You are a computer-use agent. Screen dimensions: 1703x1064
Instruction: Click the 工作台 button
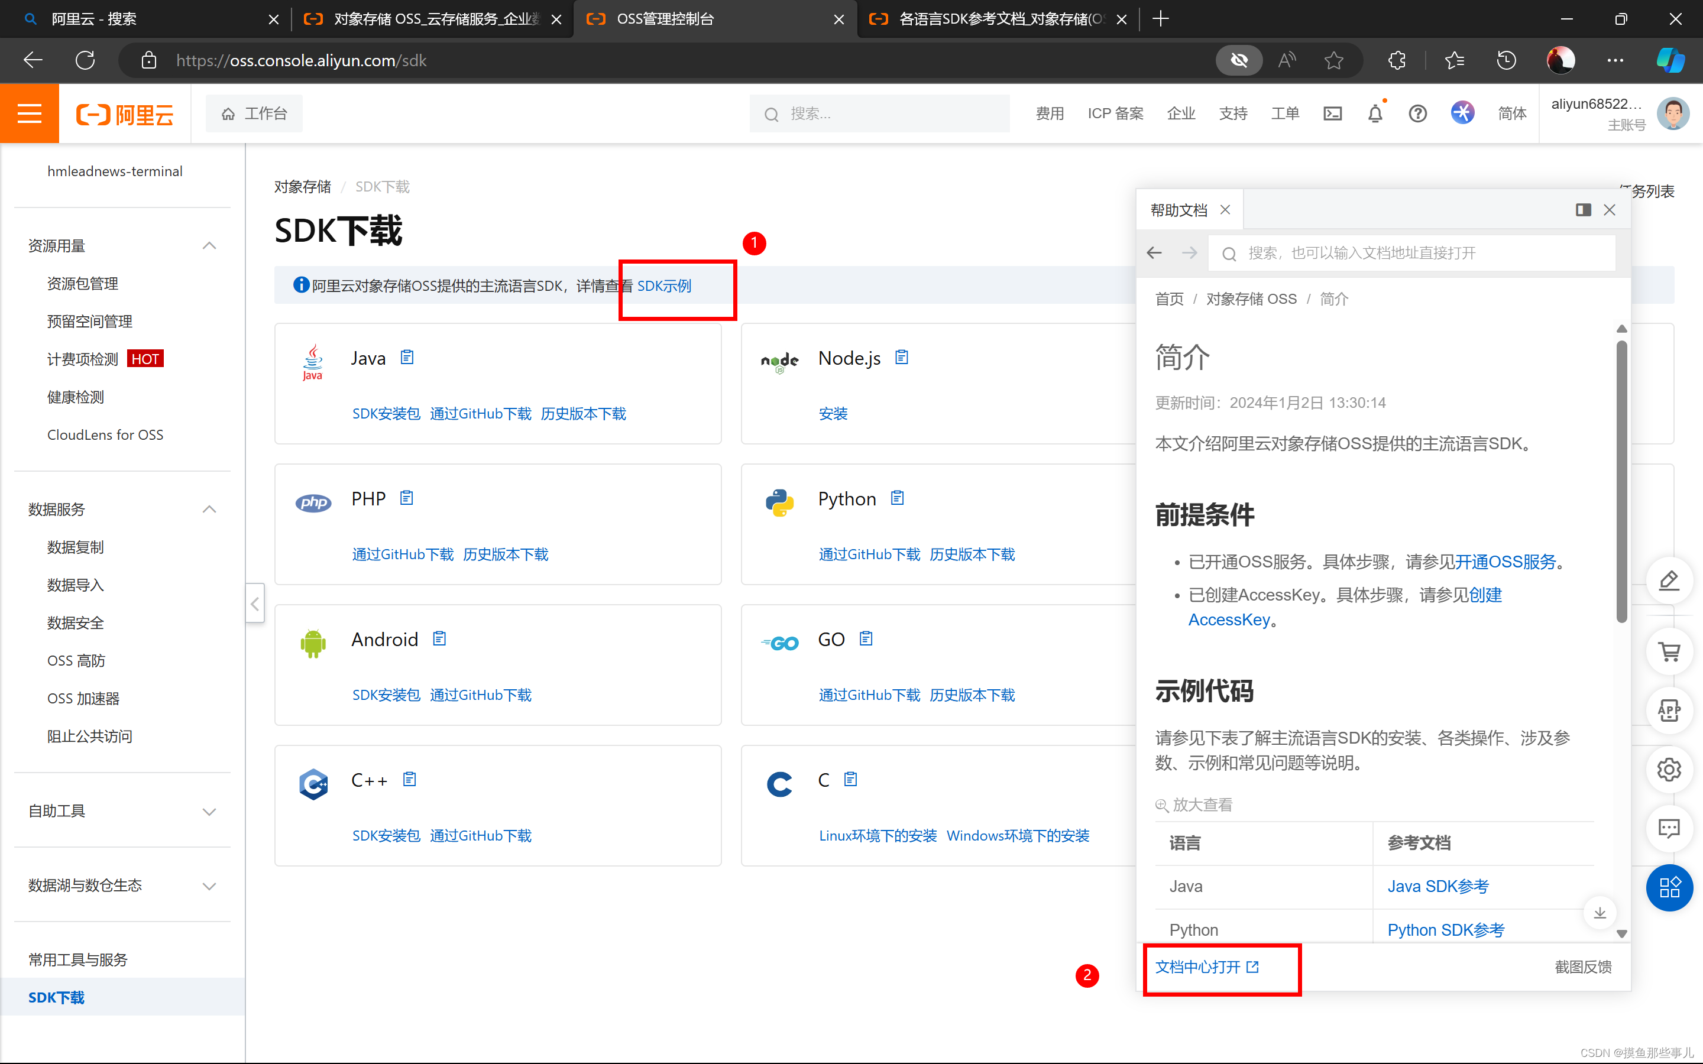tap(254, 113)
